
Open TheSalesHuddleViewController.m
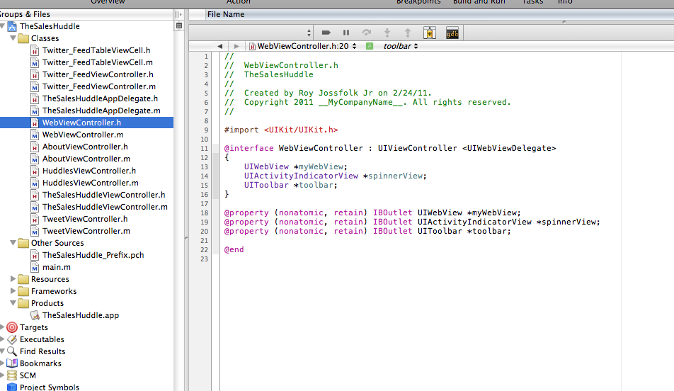(105, 207)
